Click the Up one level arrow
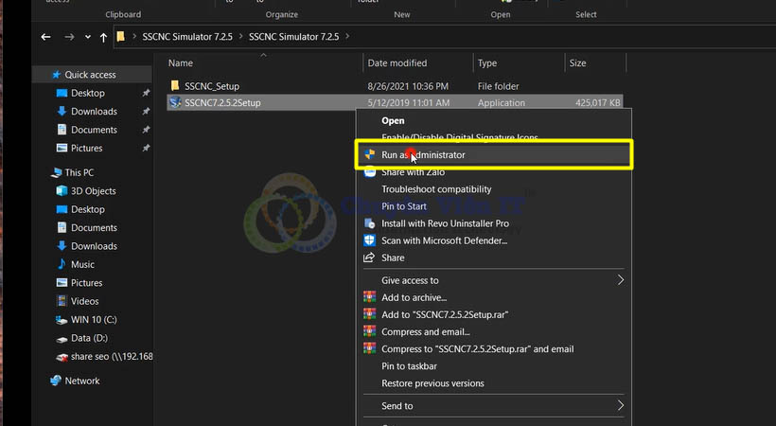The image size is (776, 426). click(103, 37)
